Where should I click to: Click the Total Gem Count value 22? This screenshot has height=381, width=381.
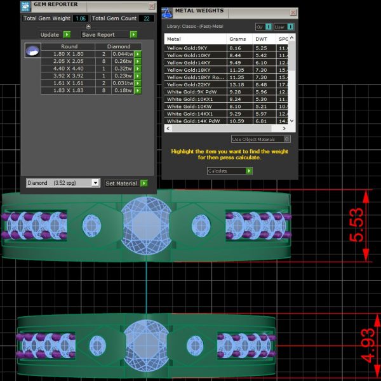pyautogui.click(x=147, y=18)
